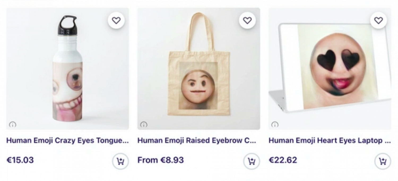Show info for the tote bag image

144,124
